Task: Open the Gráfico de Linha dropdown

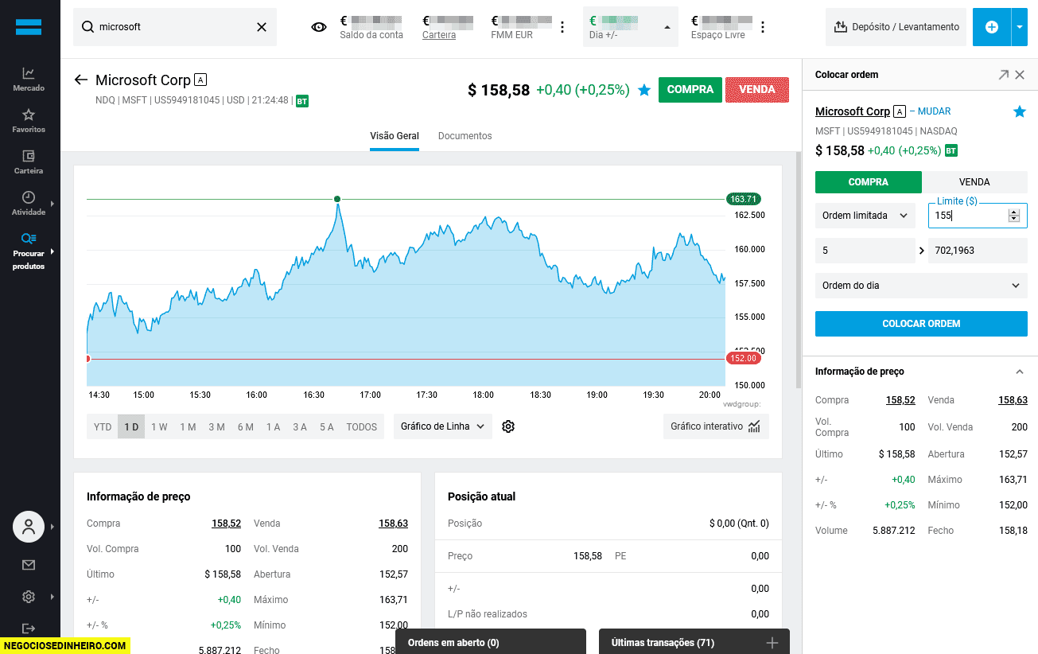Action: click(x=442, y=426)
